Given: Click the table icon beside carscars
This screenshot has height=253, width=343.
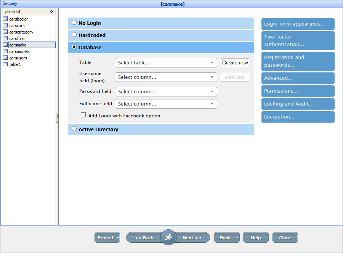Looking at the screenshot, I should click(x=5, y=25).
